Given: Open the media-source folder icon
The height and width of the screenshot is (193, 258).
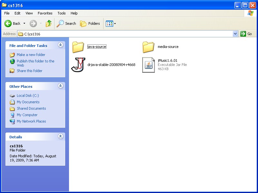Looking at the screenshot, I should pyautogui.click(x=148, y=47).
